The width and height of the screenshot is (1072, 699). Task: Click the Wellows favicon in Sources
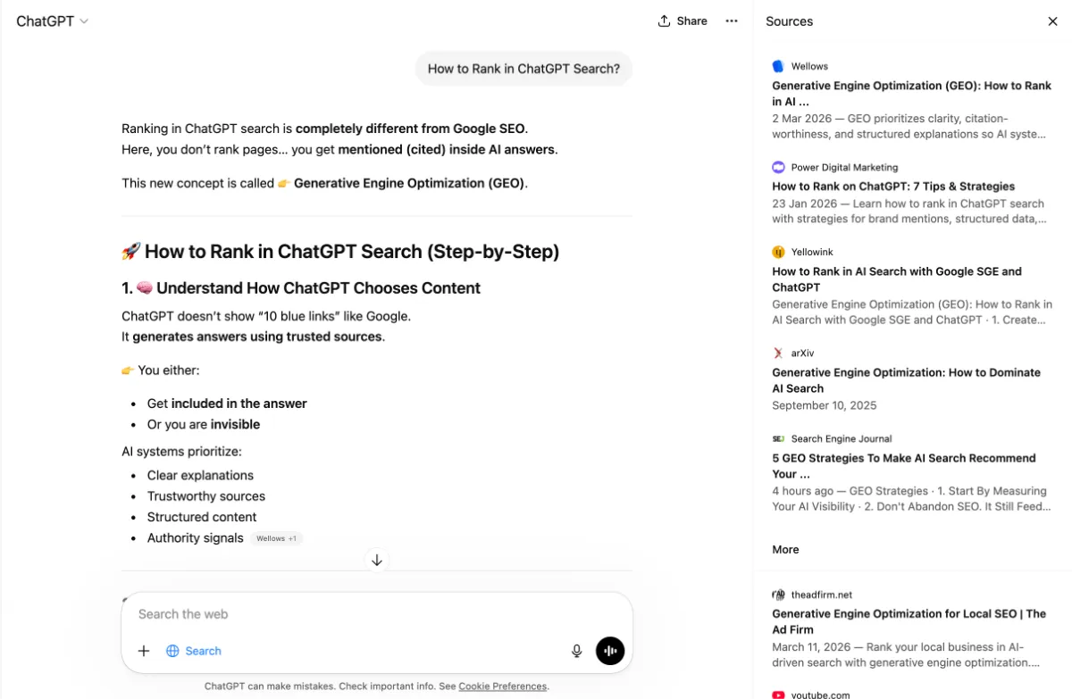(776, 65)
